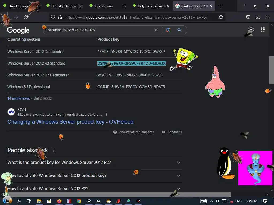Click the horizontal scrollbar thumb

(120, 195)
